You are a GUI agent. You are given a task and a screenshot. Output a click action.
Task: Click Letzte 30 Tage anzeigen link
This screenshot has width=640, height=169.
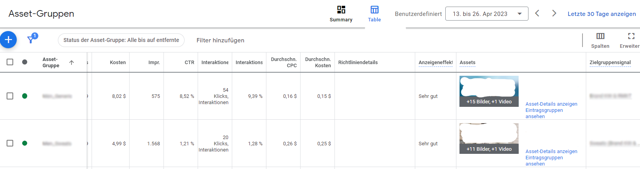click(602, 14)
